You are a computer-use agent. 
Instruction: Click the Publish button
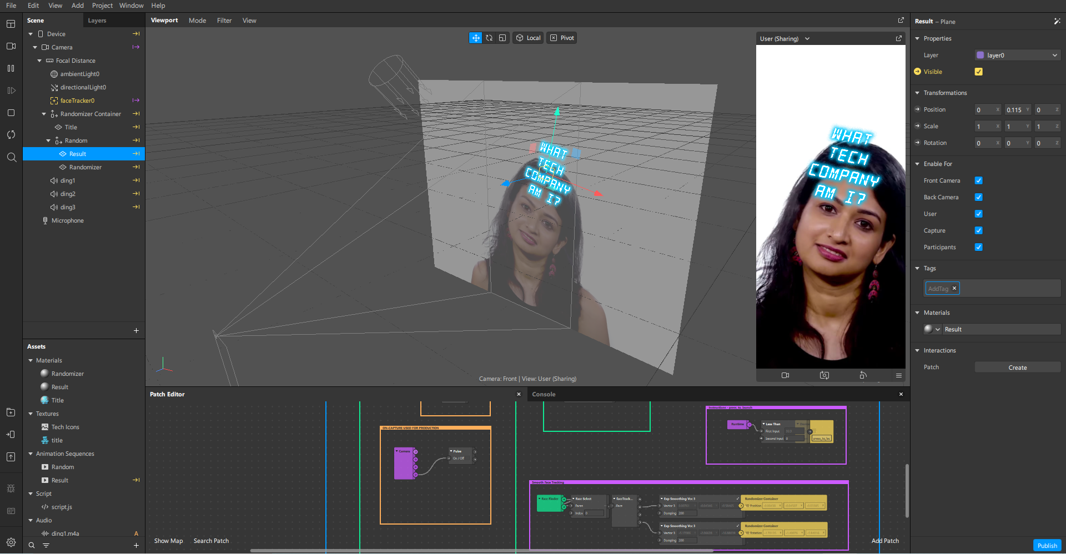click(1047, 545)
